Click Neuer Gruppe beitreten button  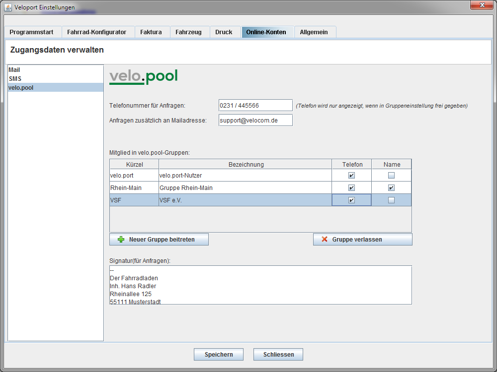point(159,240)
